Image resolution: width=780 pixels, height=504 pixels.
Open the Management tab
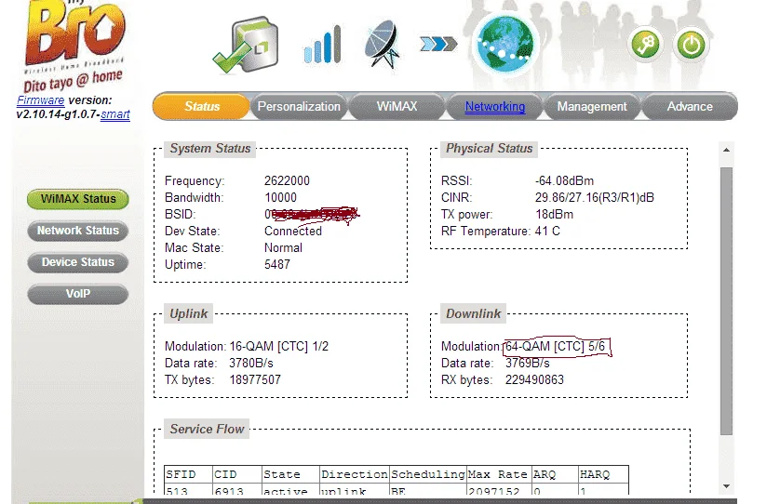click(592, 106)
